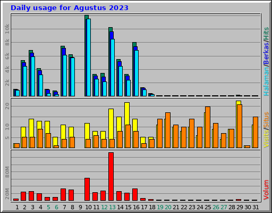Click day label '28' on the x-axis
The image size is (272, 213).
[232, 207]
